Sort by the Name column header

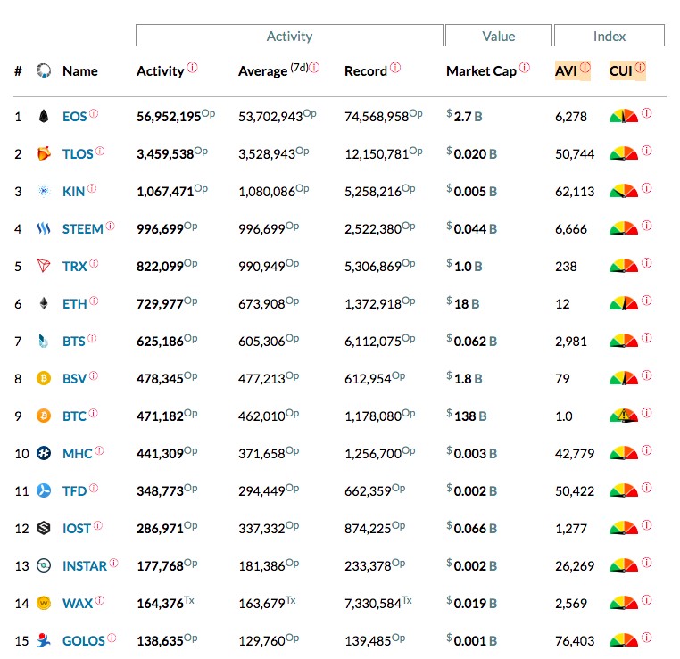pos(79,71)
